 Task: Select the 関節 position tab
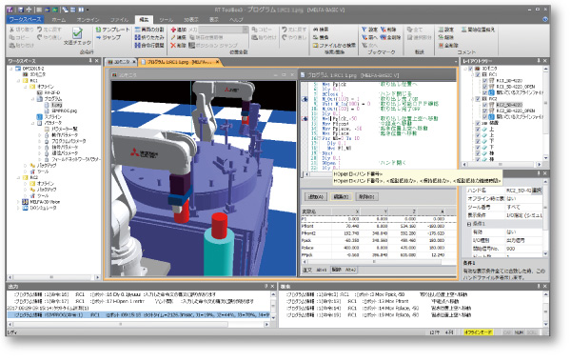point(344,270)
